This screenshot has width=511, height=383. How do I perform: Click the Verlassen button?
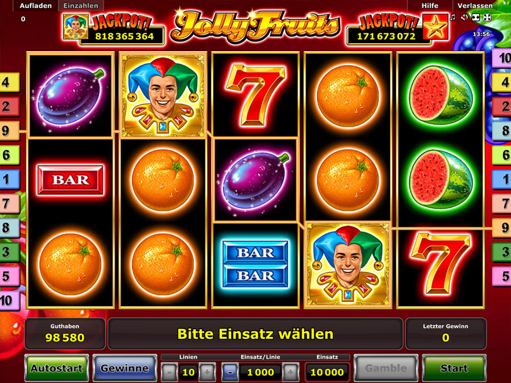click(x=475, y=6)
